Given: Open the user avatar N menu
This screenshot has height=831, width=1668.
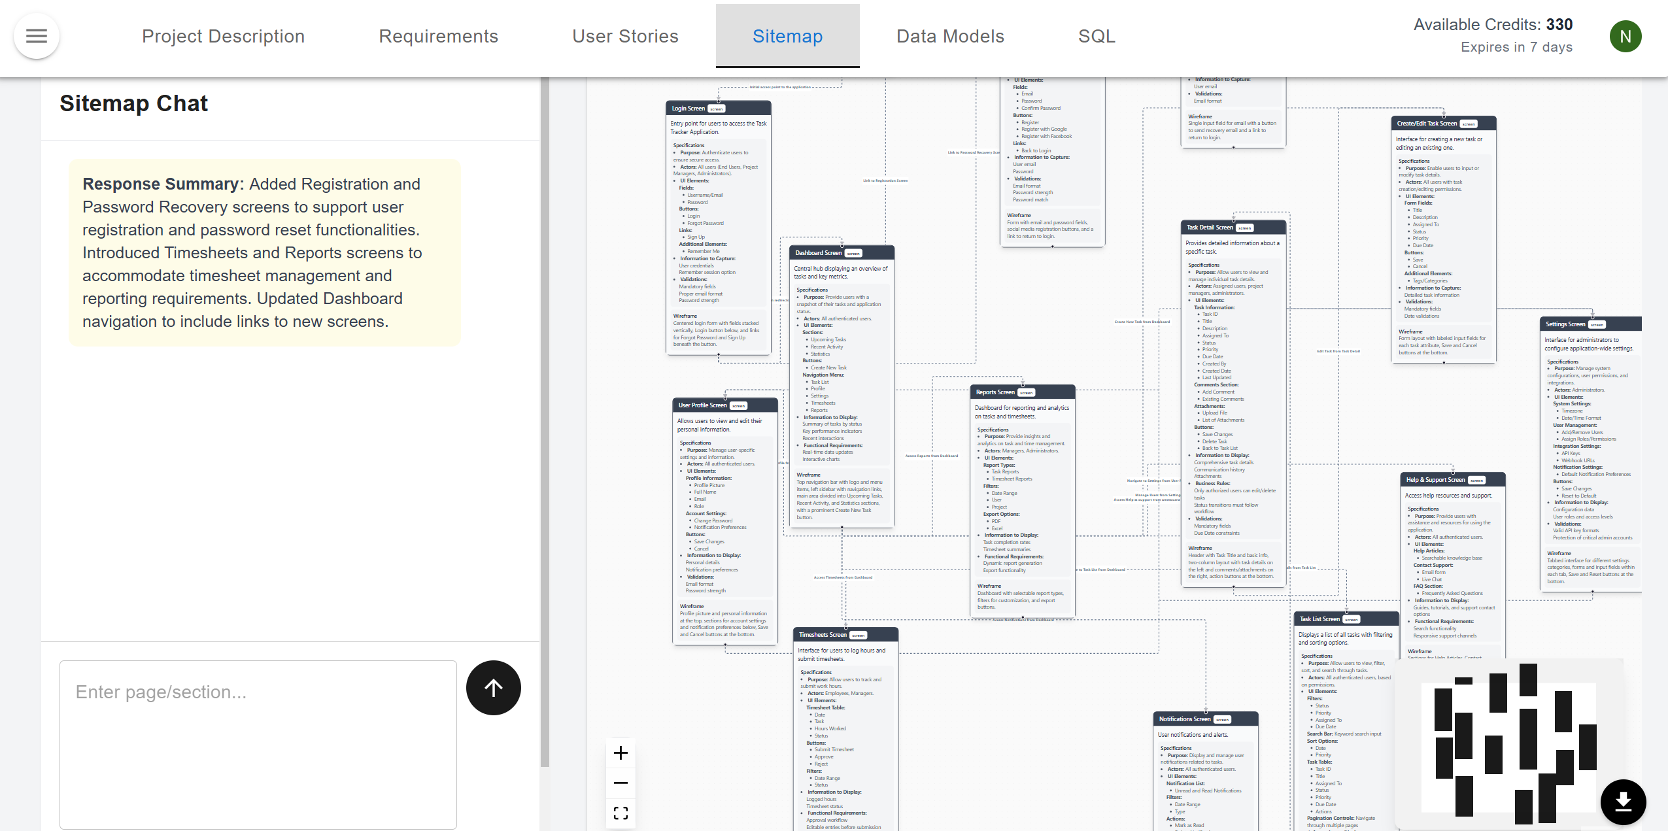Looking at the screenshot, I should tap(1625, 37).
